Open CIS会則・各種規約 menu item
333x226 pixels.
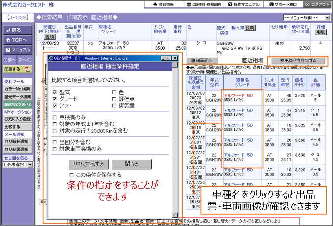pos(204,4)
